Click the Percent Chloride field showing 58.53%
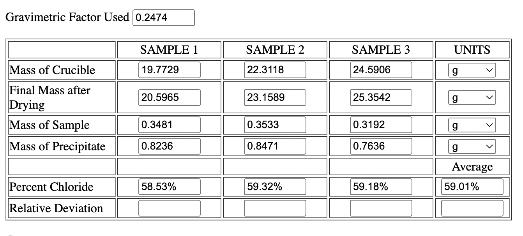 pyautogui.click(x=169, y=187)
